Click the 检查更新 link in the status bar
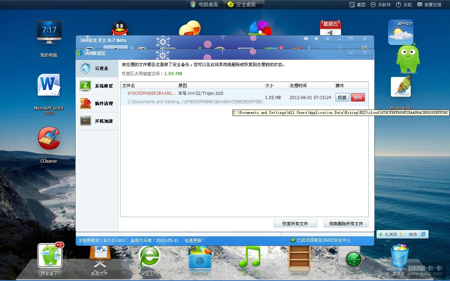 tap(193, 241)
